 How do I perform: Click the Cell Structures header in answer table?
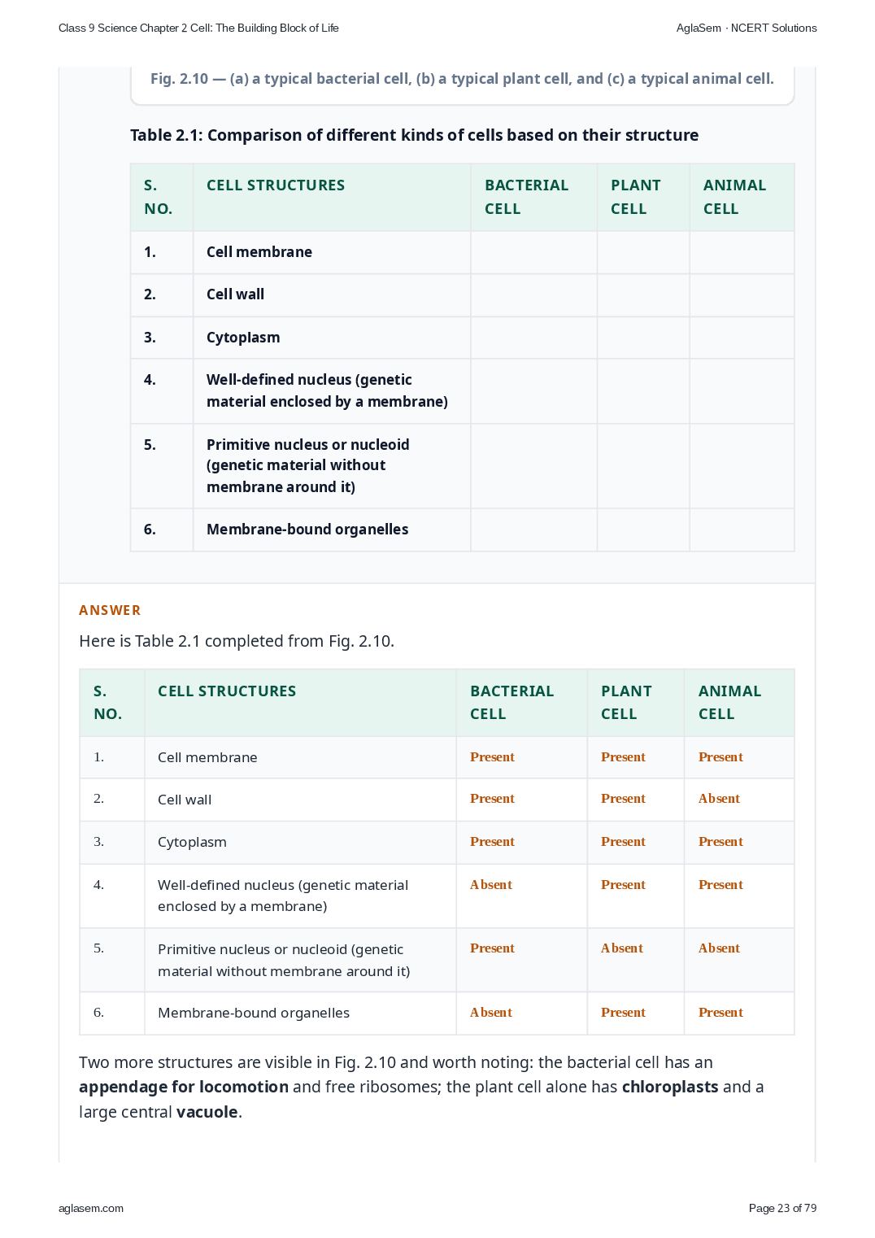227,691
